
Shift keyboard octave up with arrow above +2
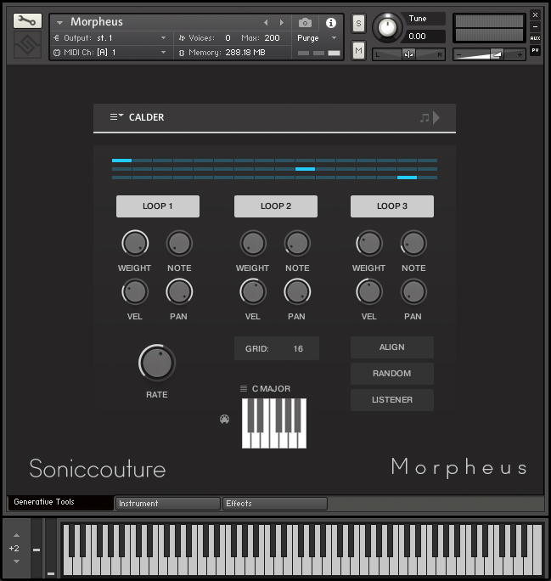(x=16, y=535)
